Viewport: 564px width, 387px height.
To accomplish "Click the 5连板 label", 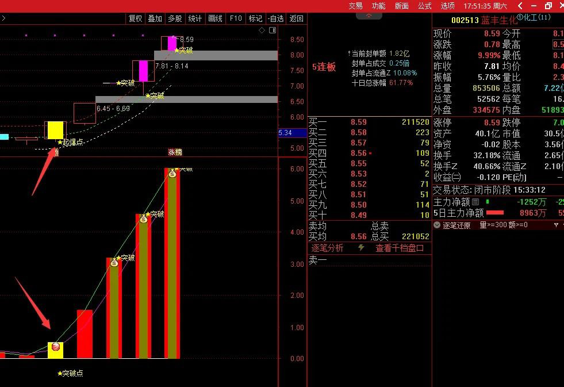I will coord(324,67).
